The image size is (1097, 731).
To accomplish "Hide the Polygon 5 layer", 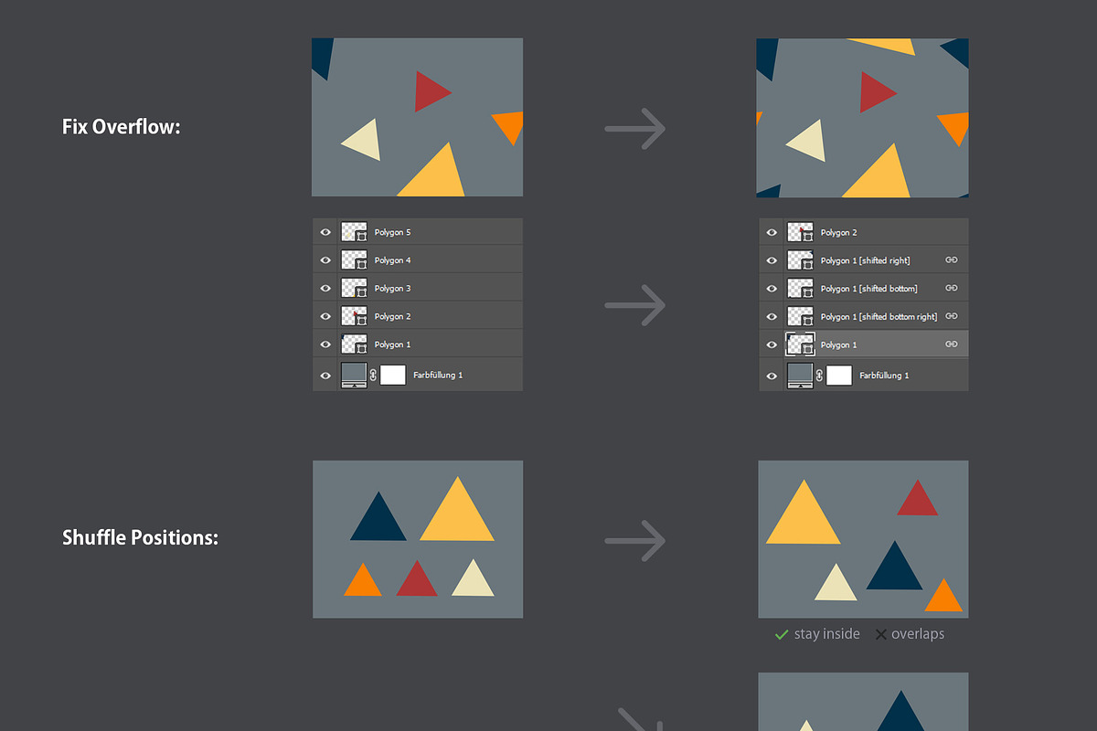I will [x=325, y=233].
